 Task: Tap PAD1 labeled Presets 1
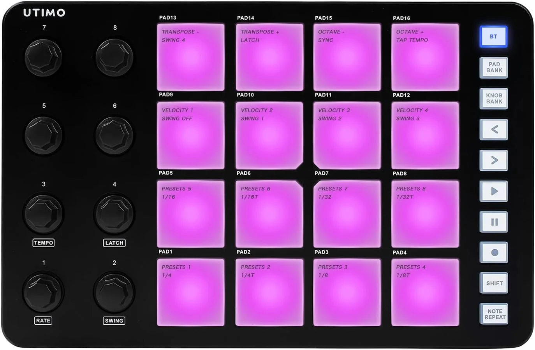click(x=191, y=292)
